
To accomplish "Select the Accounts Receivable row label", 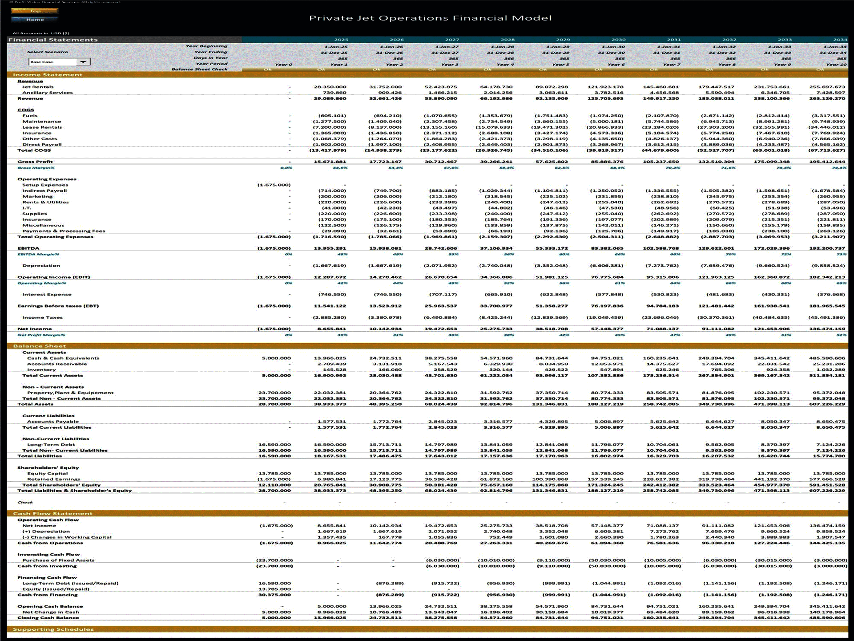I will pos(57,364).
